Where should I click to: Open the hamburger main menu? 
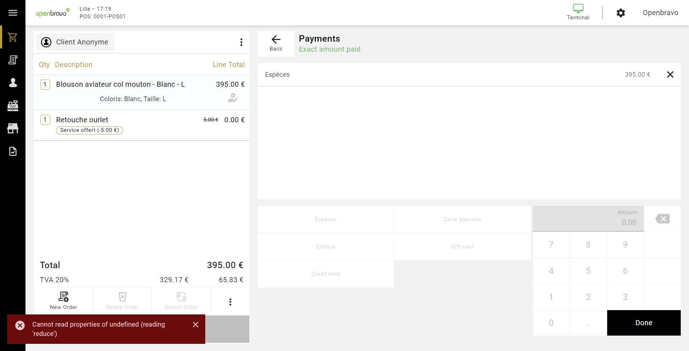(13, 13)
